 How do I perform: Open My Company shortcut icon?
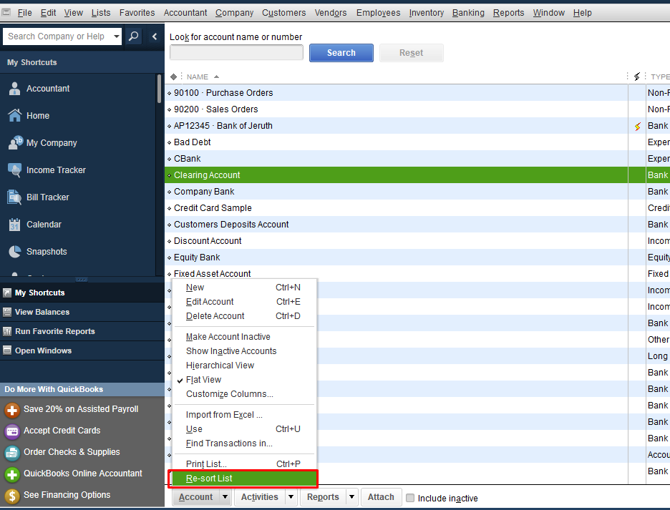15,142
